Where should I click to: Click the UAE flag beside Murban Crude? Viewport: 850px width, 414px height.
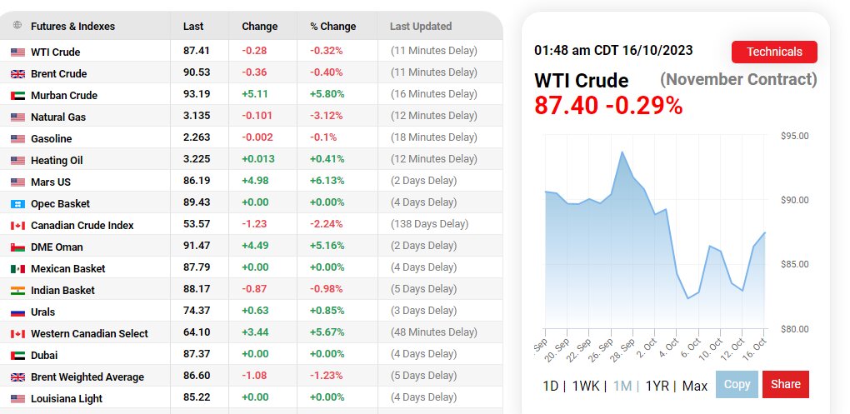click(x=17, y=96)
